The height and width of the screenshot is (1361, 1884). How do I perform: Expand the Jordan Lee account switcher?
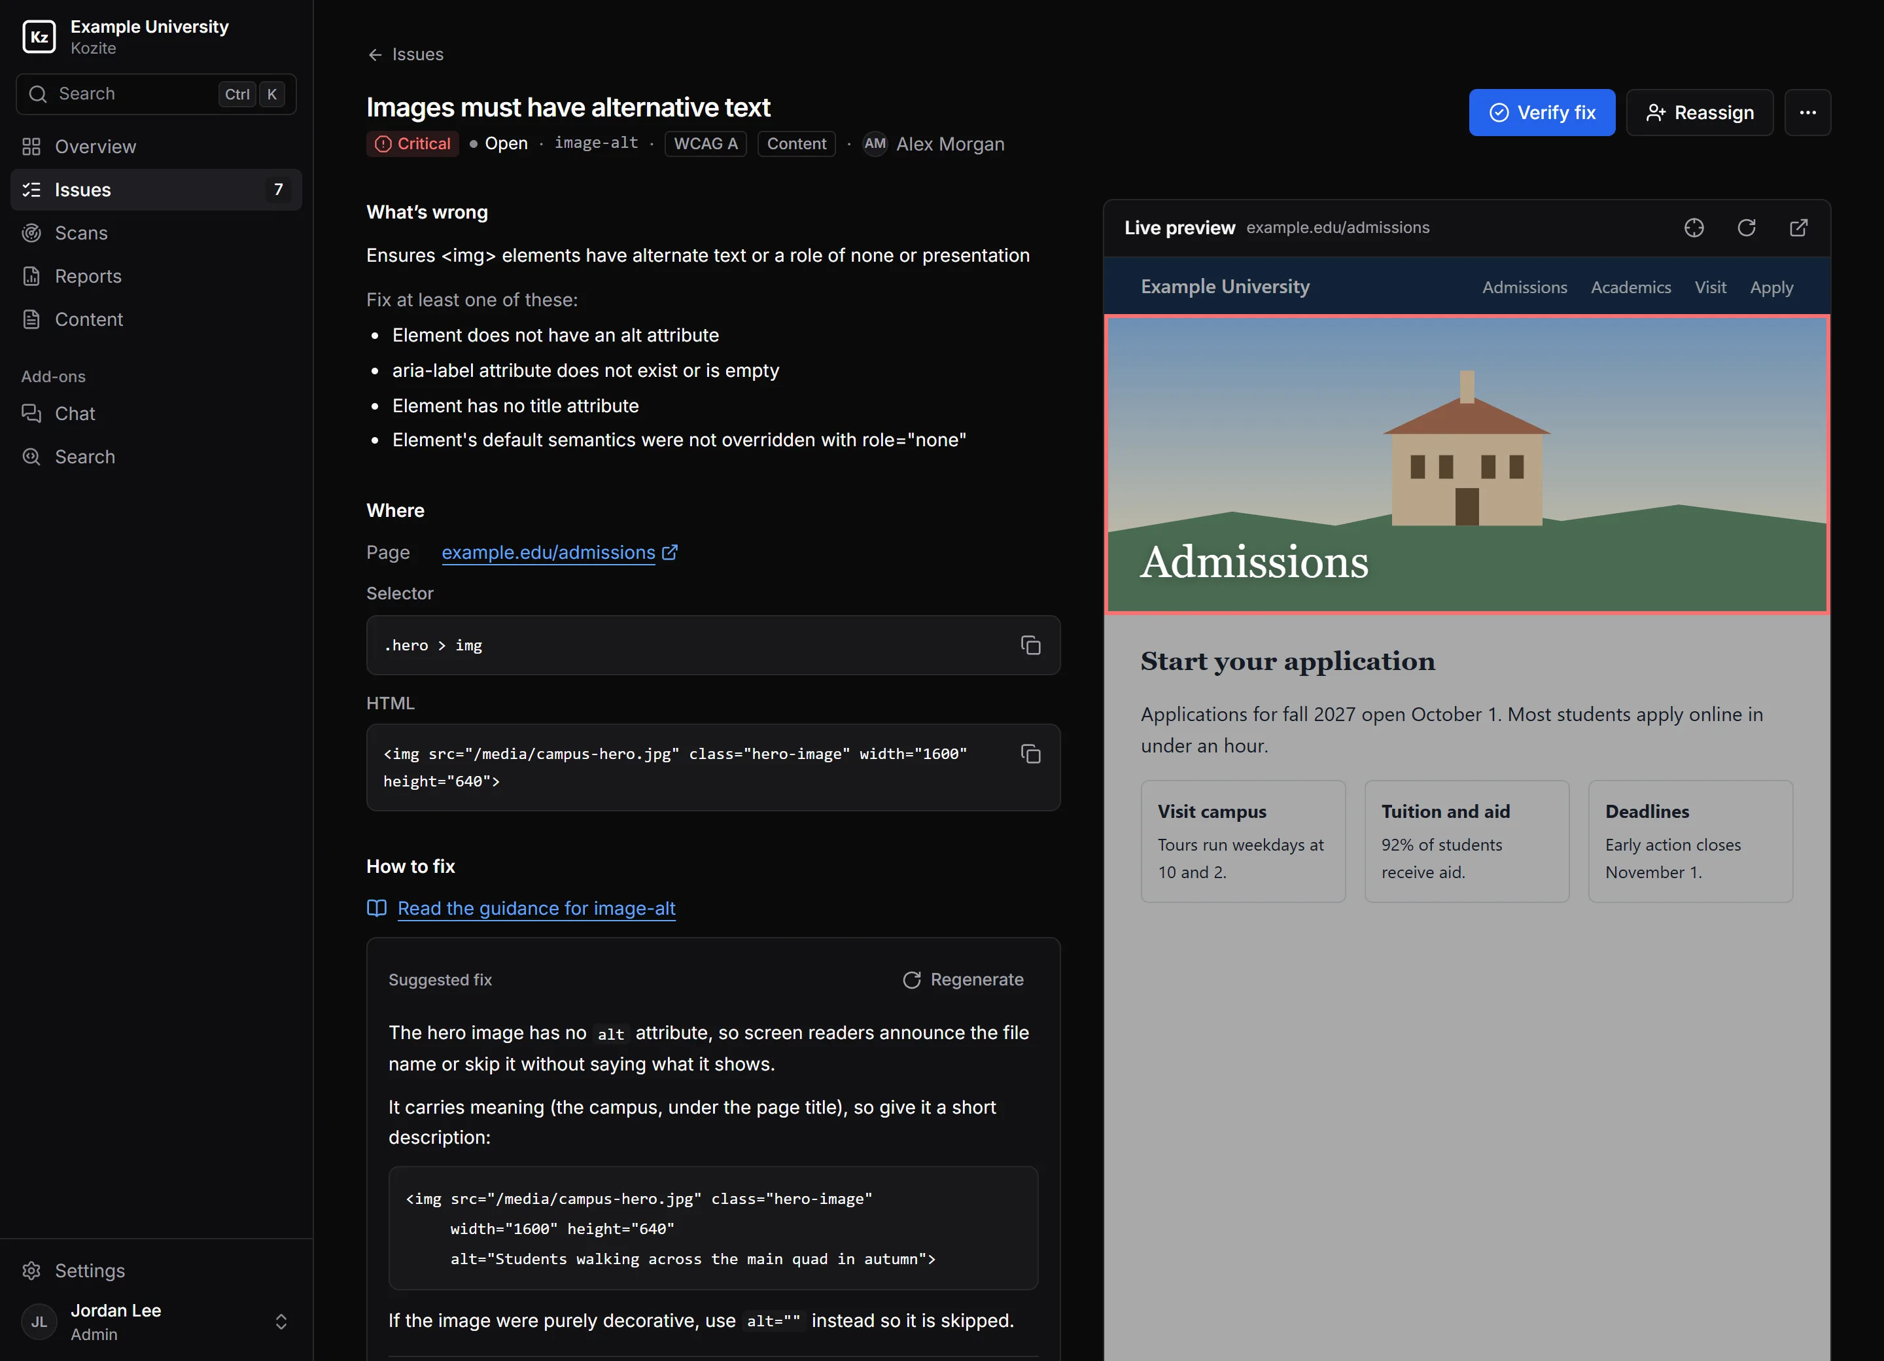pos(281,1322)
